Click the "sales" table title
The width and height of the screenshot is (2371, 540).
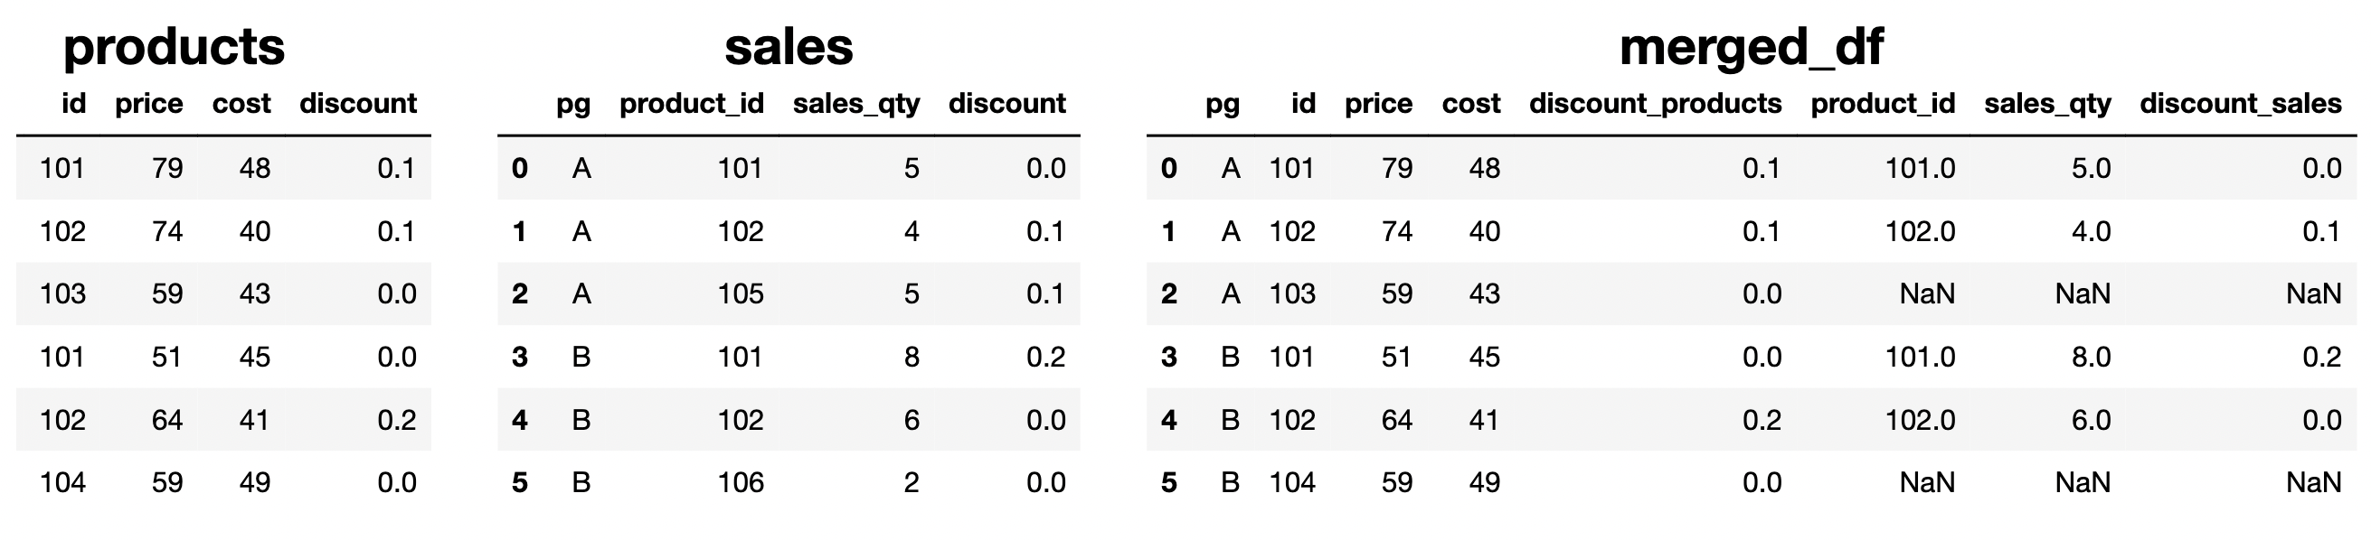789,46
